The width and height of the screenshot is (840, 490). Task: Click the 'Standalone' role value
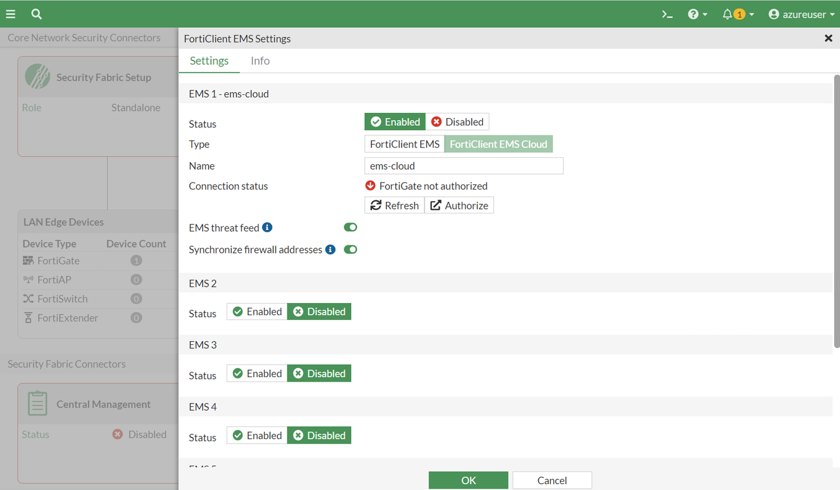pyautogui.click(x=136, y=108)
